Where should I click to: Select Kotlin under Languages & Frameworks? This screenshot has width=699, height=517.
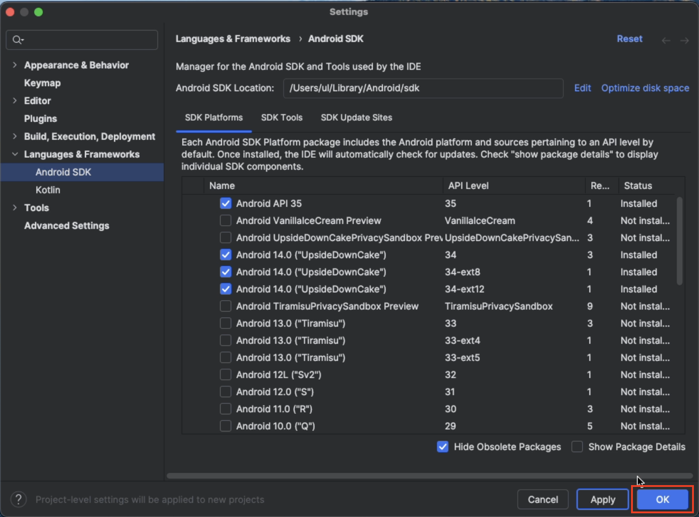point(48,190)
